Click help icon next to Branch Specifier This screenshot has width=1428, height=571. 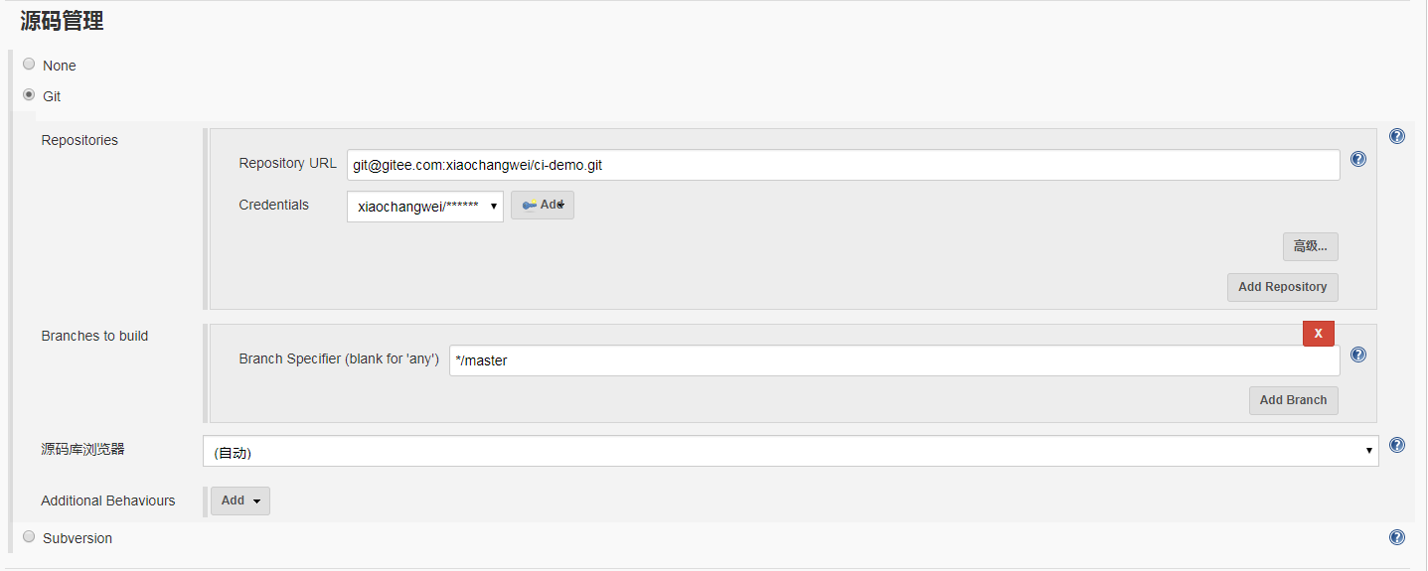[x=1358, y=355]
